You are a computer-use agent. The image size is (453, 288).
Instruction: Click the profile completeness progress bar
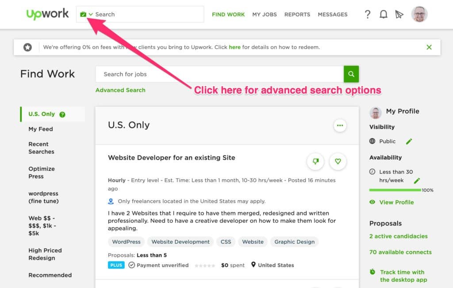coord(395,190)
